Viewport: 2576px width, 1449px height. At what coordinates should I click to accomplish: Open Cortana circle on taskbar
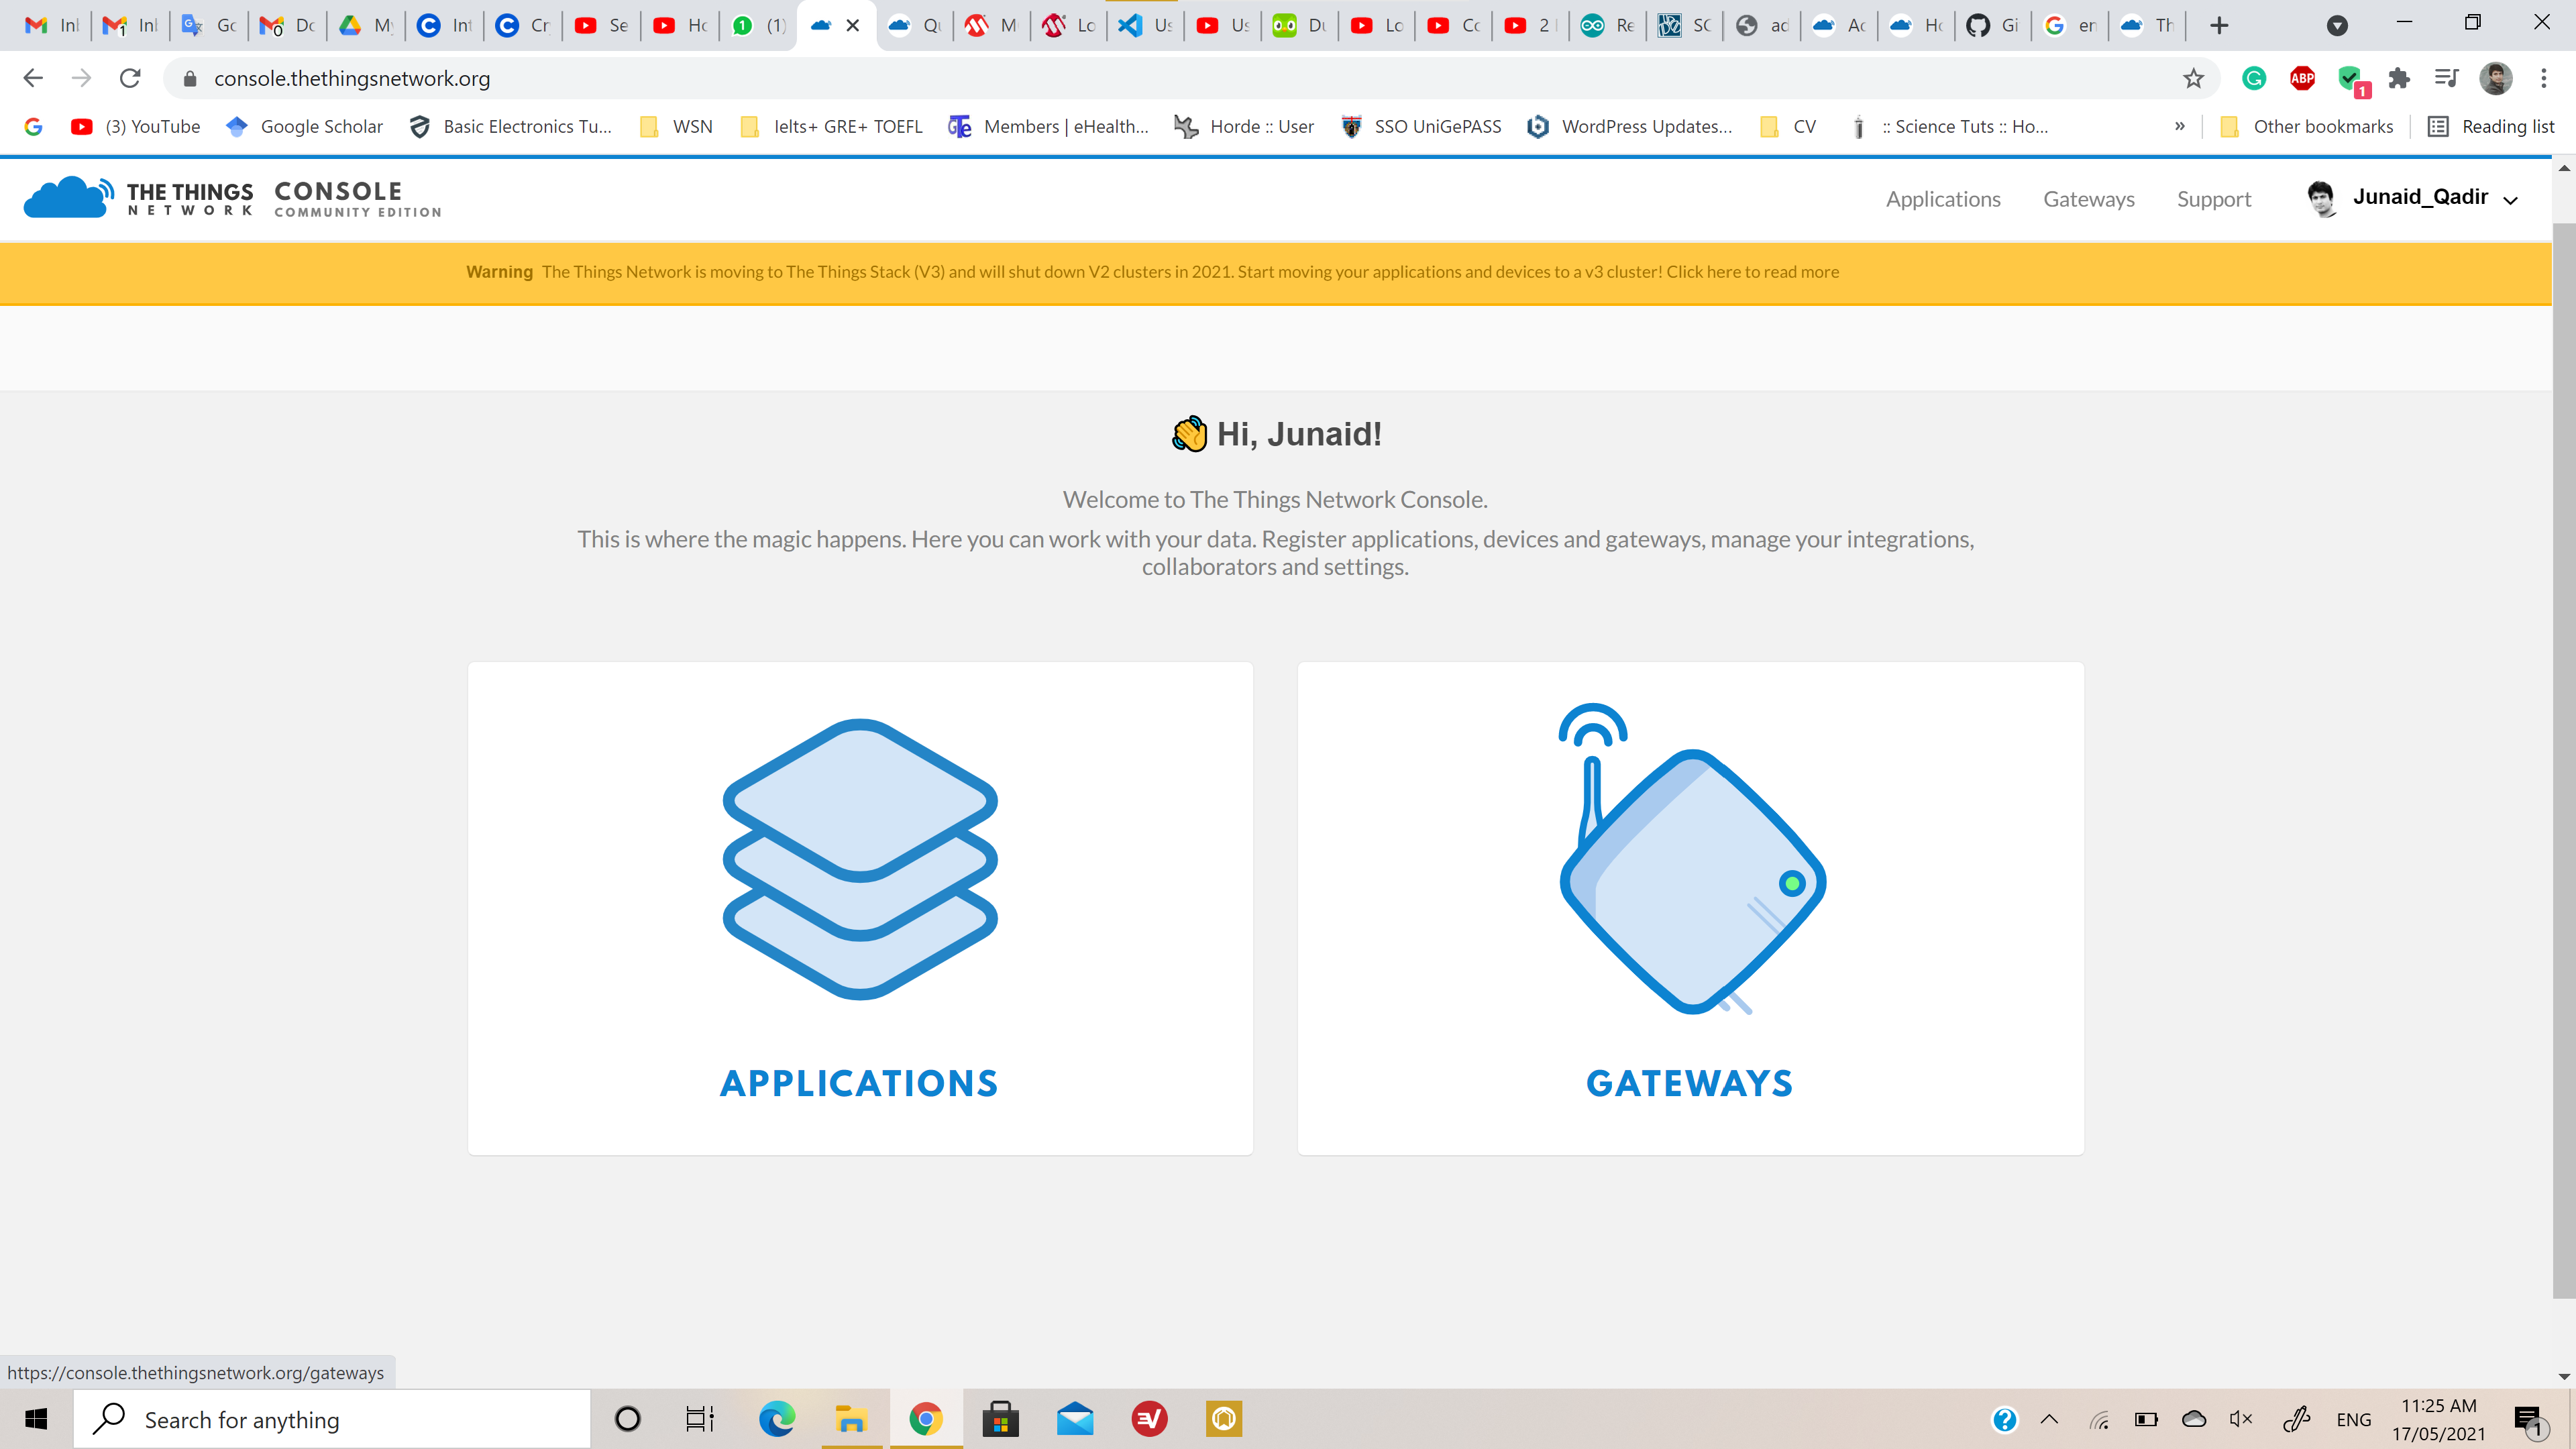(x=627, y=1419)
